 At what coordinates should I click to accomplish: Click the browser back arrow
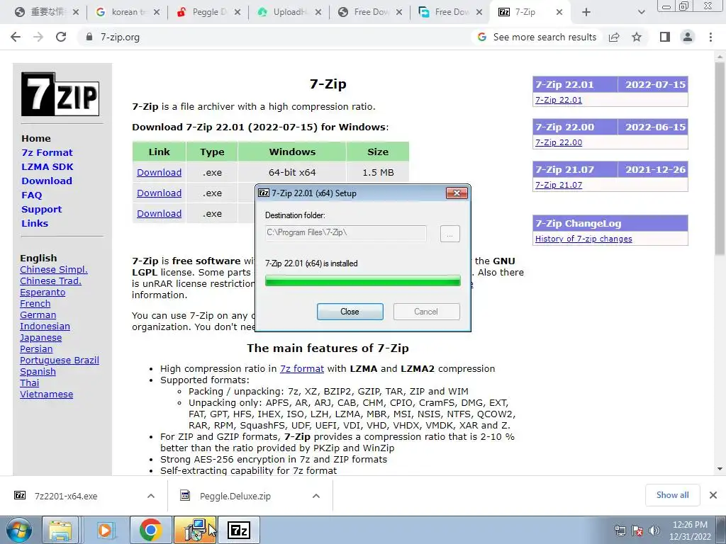pyautogui.click(x=16, y=37)
